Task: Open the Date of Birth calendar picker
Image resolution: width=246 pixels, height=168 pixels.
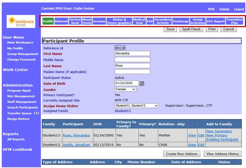Action: [x=142, y=83]
